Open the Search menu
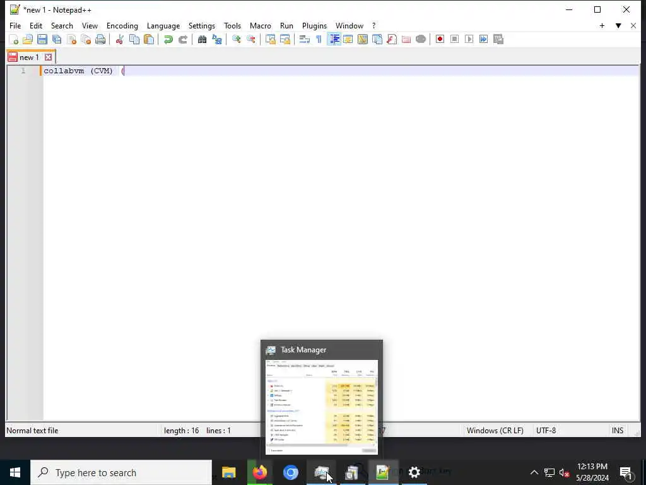Screen dimensions: 646x485 tap(62, 25)
